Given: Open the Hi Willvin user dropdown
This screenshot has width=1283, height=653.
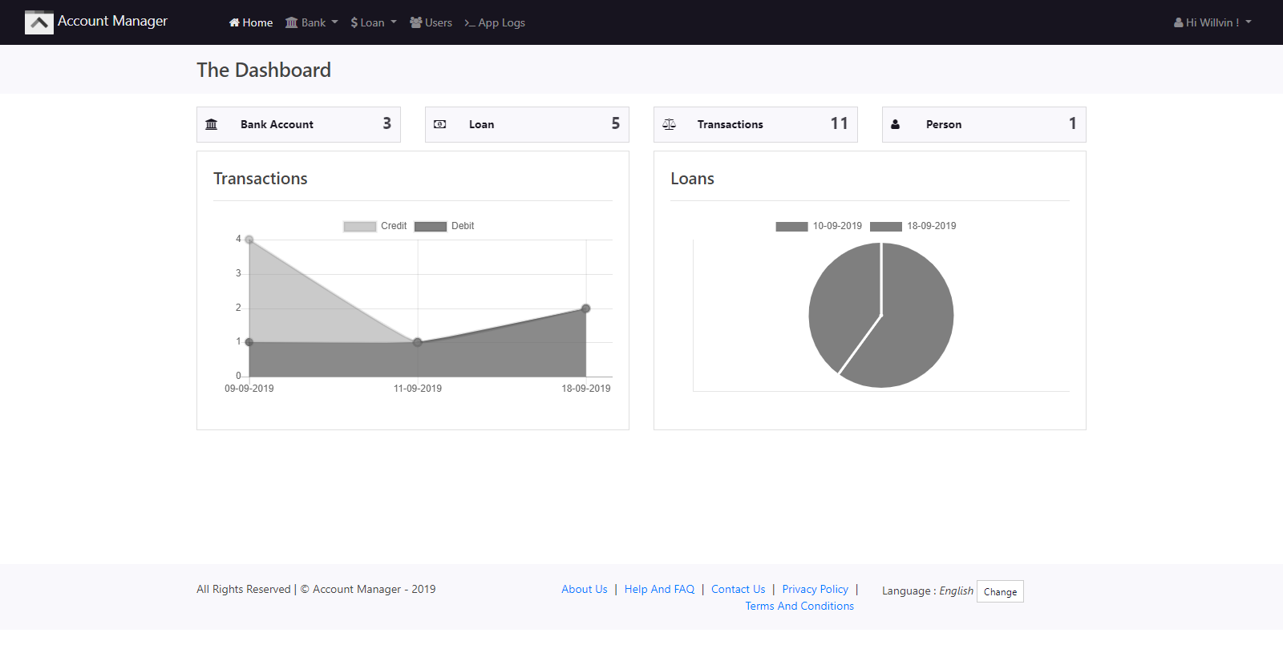Looking at the screenshot, I should 1212,22.
